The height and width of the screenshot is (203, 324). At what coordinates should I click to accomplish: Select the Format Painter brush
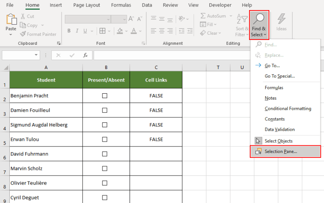(23, 34)
